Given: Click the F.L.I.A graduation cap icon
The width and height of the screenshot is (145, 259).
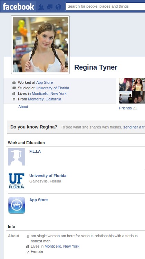Looking at the screenshot, I should pos(17,157).
